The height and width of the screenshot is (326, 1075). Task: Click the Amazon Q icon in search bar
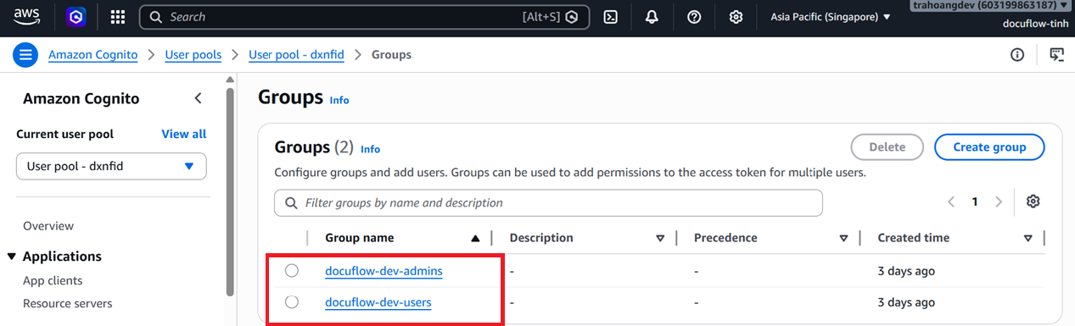(x=573, y=17)
